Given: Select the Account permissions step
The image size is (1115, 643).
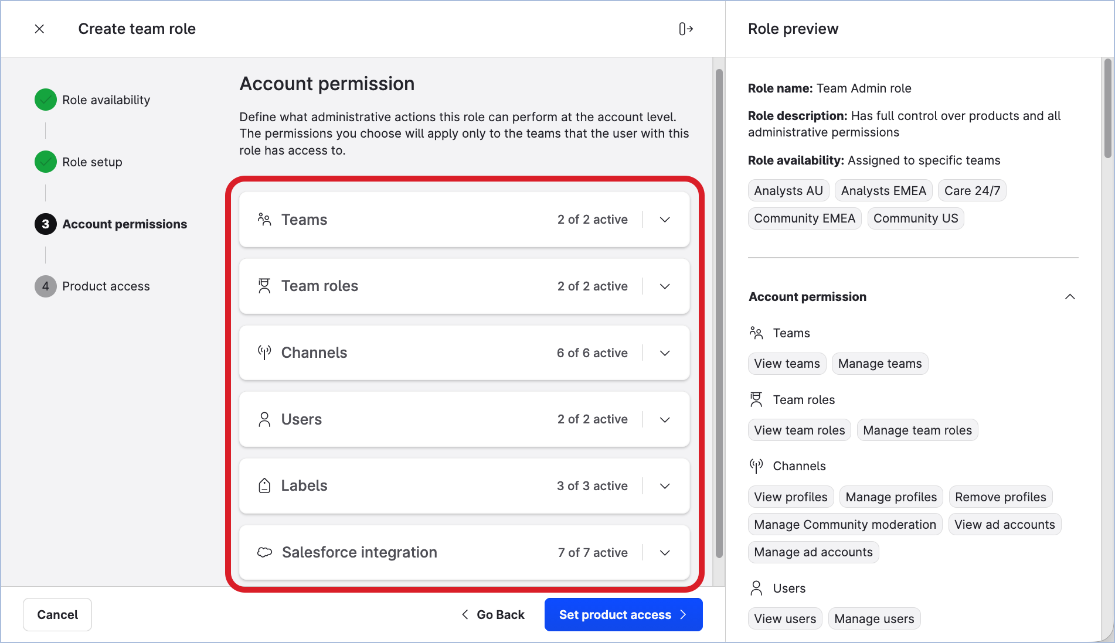Looking at the screenshot, I should pyautogui.click(x=124, y=224).
